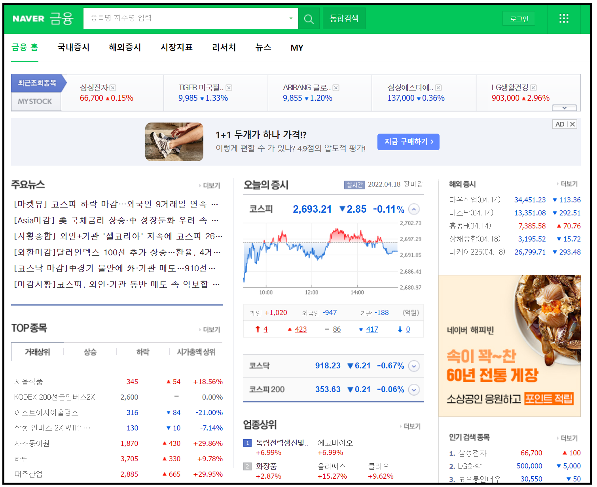Screen dimensions: 597x487
Task: Collapse the 코스피 chart panel
Action: tap(414, 209)
